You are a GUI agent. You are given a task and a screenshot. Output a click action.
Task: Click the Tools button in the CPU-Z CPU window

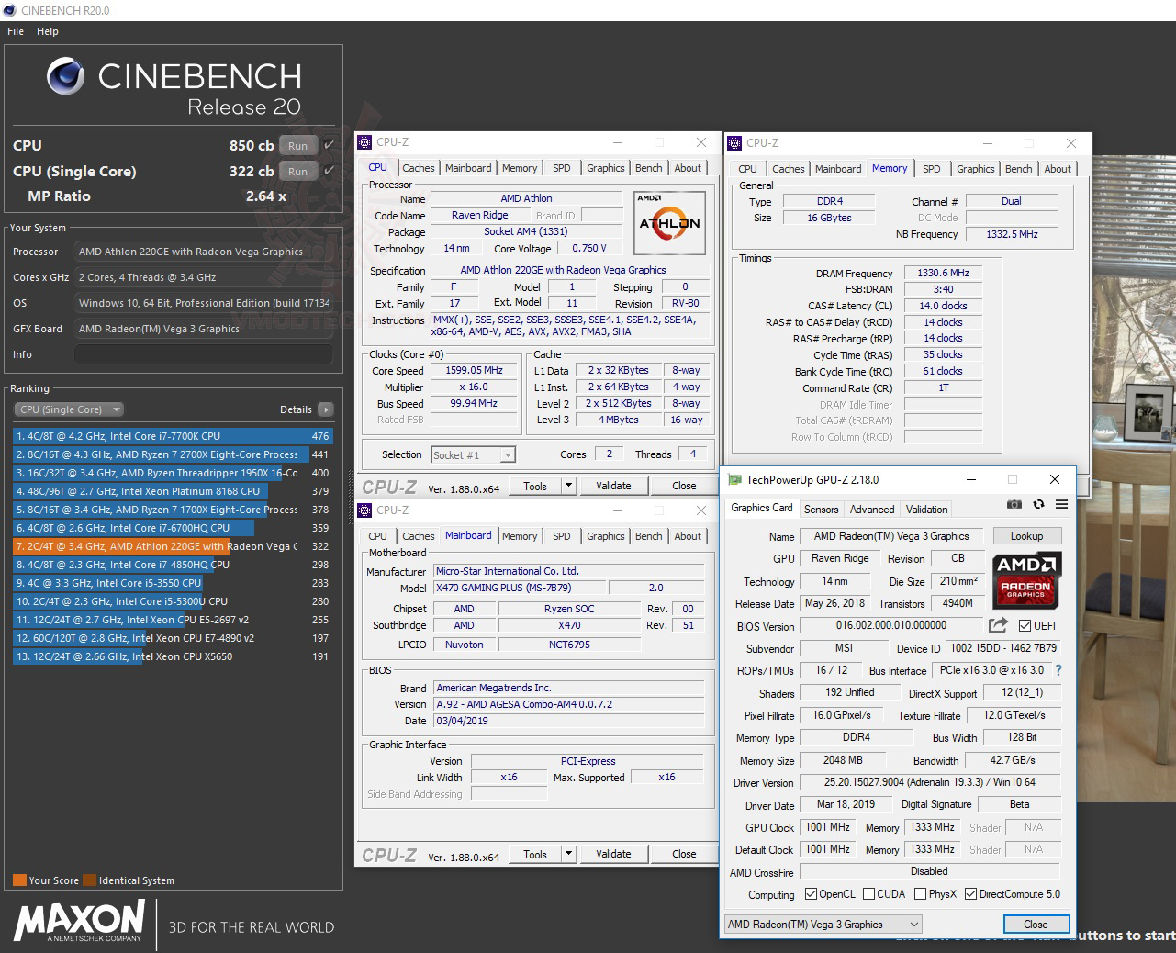coord(535,486)
